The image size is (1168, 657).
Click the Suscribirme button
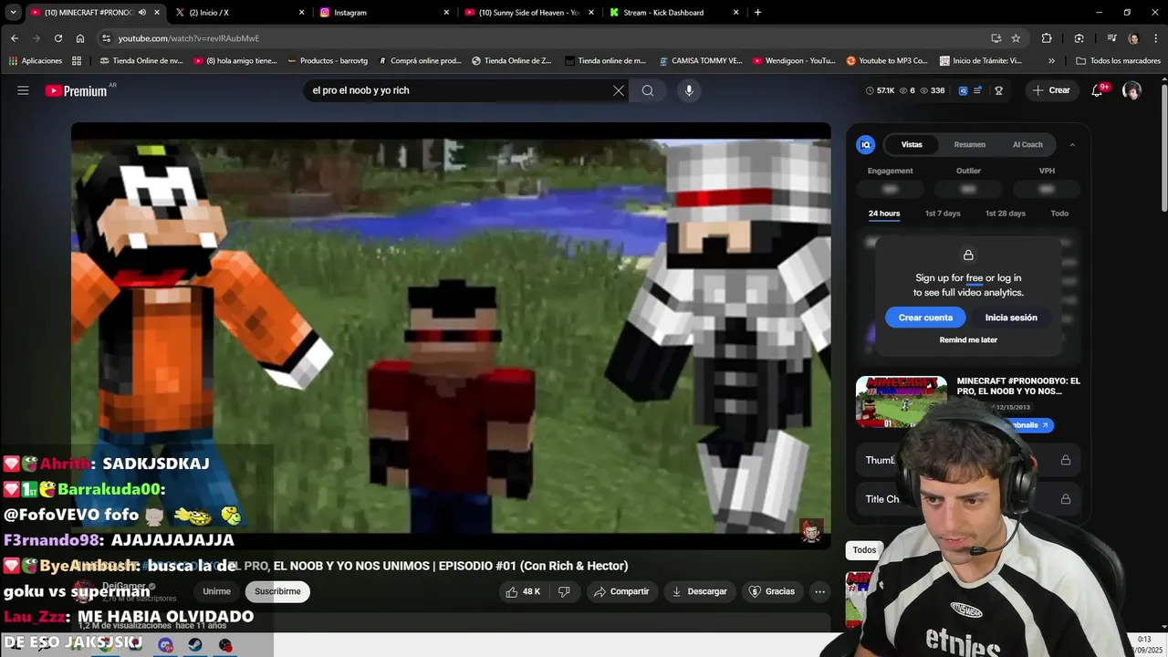tap(277, 591)
